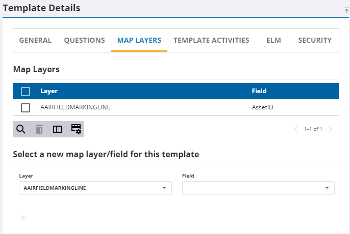Viewport: 350px width, 234px height.
Task: Go to the previous page arrow
Action: [x=295, y=129]
